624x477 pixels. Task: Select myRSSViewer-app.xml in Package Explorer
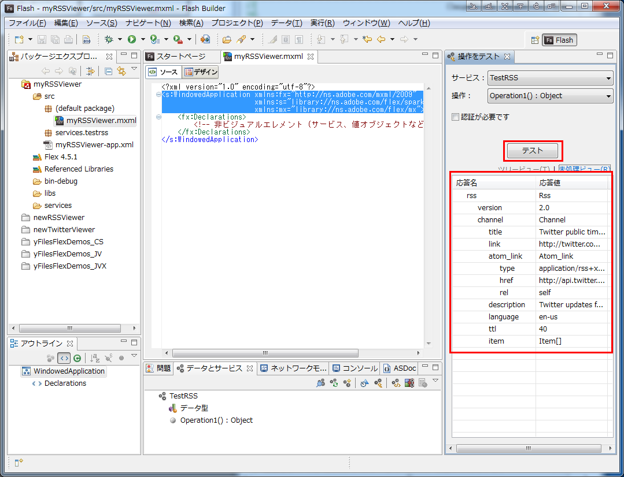click(94, 145)
